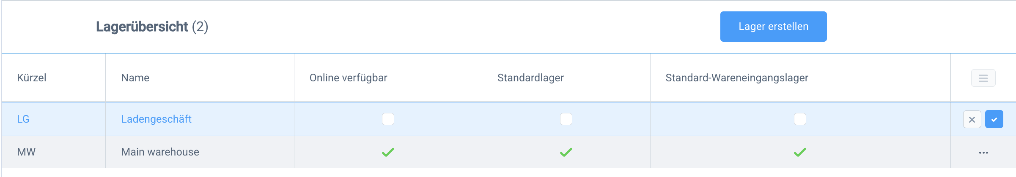Viewport: 1016px width, 177px height.
Task: Open the three-dot menu for Main warehouse
Action: tap(983, 153)
